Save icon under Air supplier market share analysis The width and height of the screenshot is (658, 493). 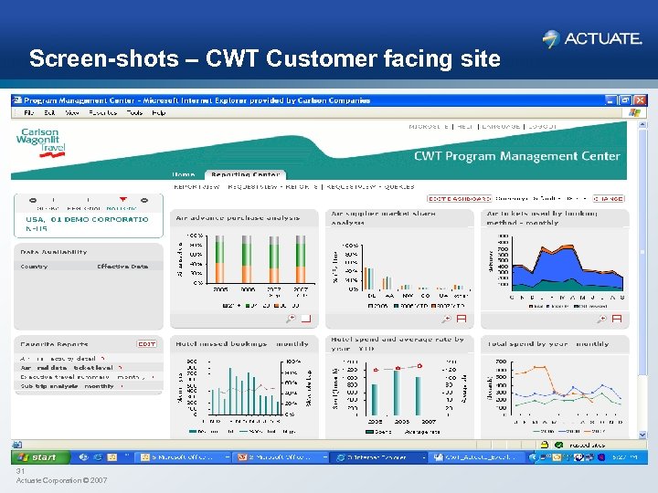[462, 319]
